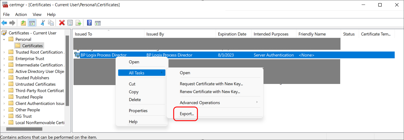Click the Back arrow toolbar icon

click(x=4, y=23)
